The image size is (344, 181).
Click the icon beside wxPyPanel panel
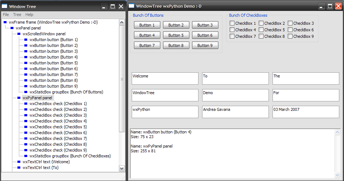click(19, 98)
